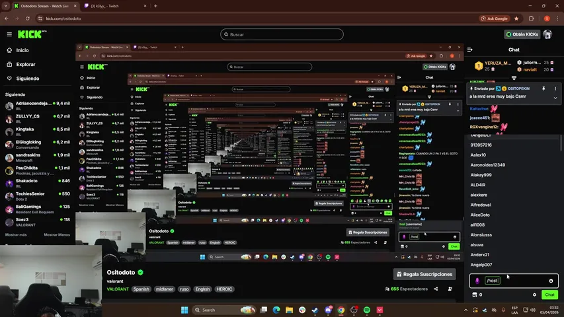Select sandraskins channel avatar
This screenshot has width=564, height=317.
point(9,157)
